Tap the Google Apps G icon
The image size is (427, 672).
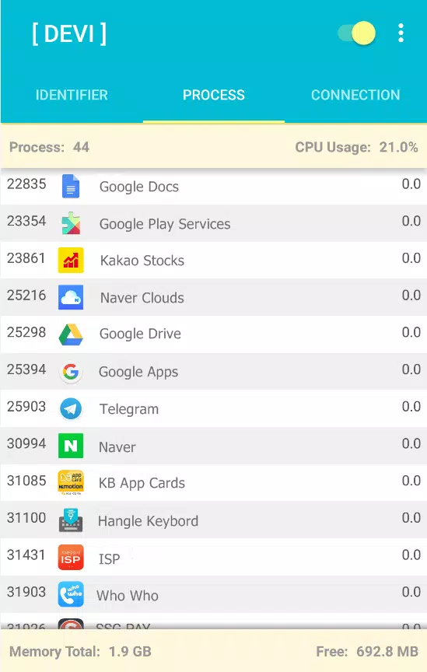(x=71, y=372)
